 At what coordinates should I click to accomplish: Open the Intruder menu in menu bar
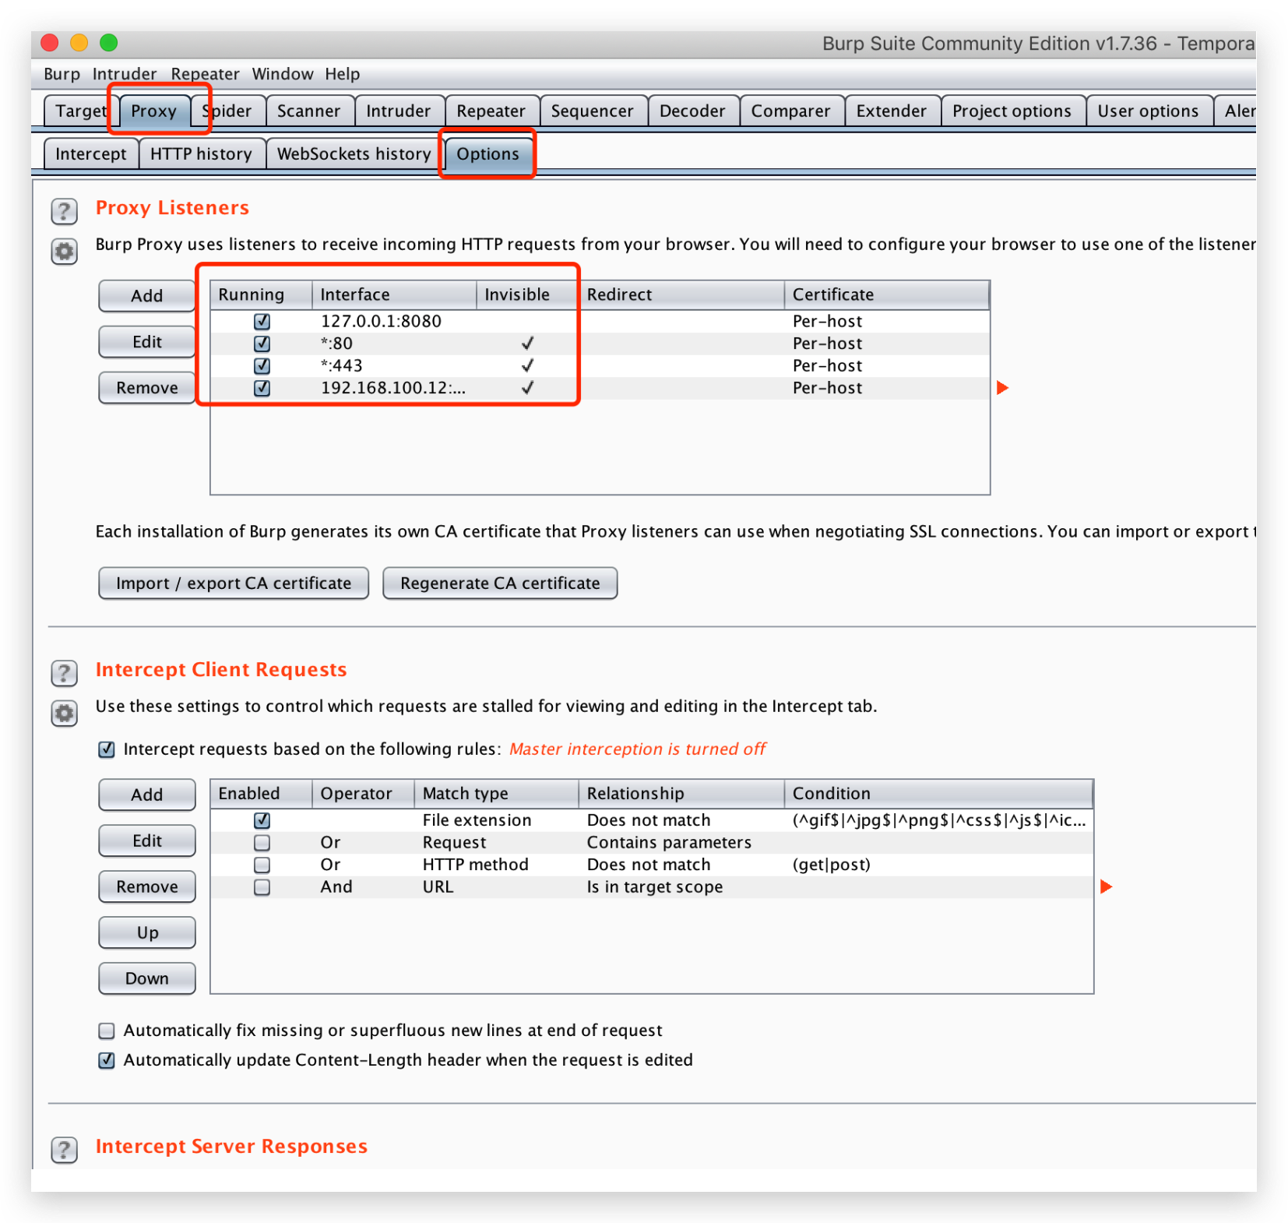(125, 74)
